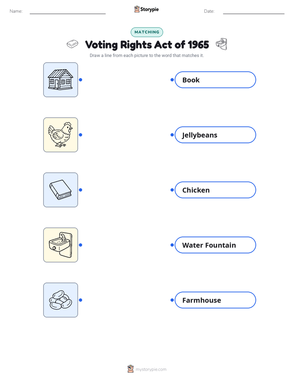The width and height of the screenshot is (294, 381).
Task: Select the Jellybeans word box
Action: pos(215,135)
